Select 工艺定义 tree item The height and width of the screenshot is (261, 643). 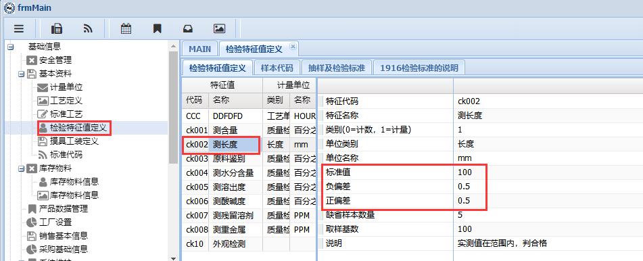[x=66, y=101]
